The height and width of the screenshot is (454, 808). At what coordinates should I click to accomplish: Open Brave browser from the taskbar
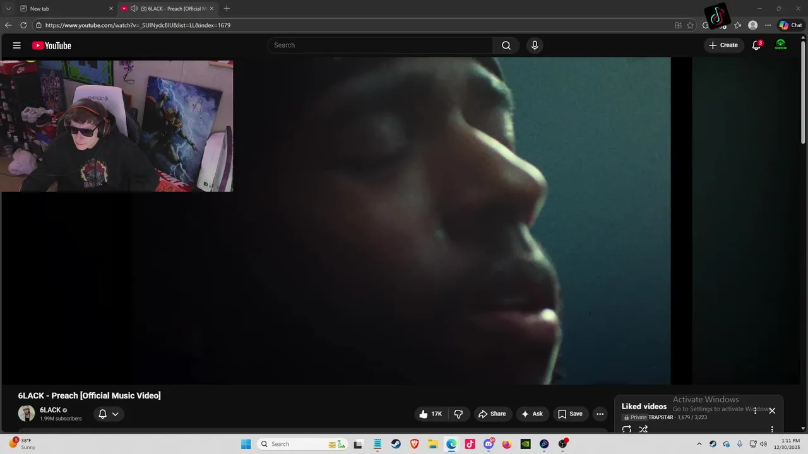point(414,444)
